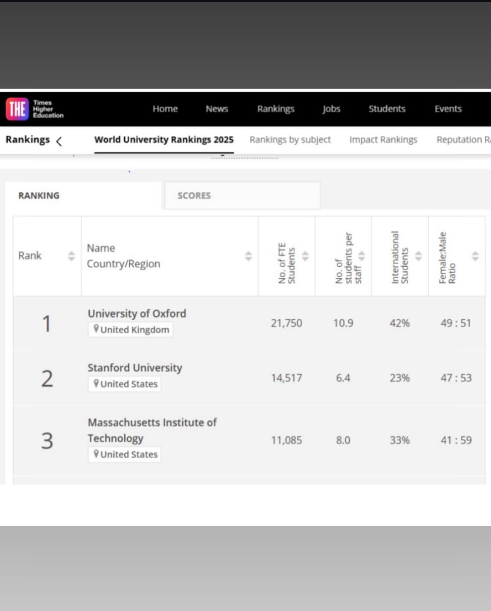Sort by Female:Male Ratio arrows

pyautogui.click(x=475, y=256)
